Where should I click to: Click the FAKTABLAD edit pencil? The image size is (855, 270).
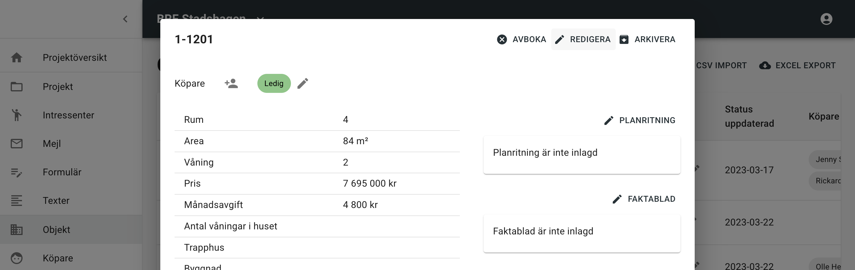point(617,199)
